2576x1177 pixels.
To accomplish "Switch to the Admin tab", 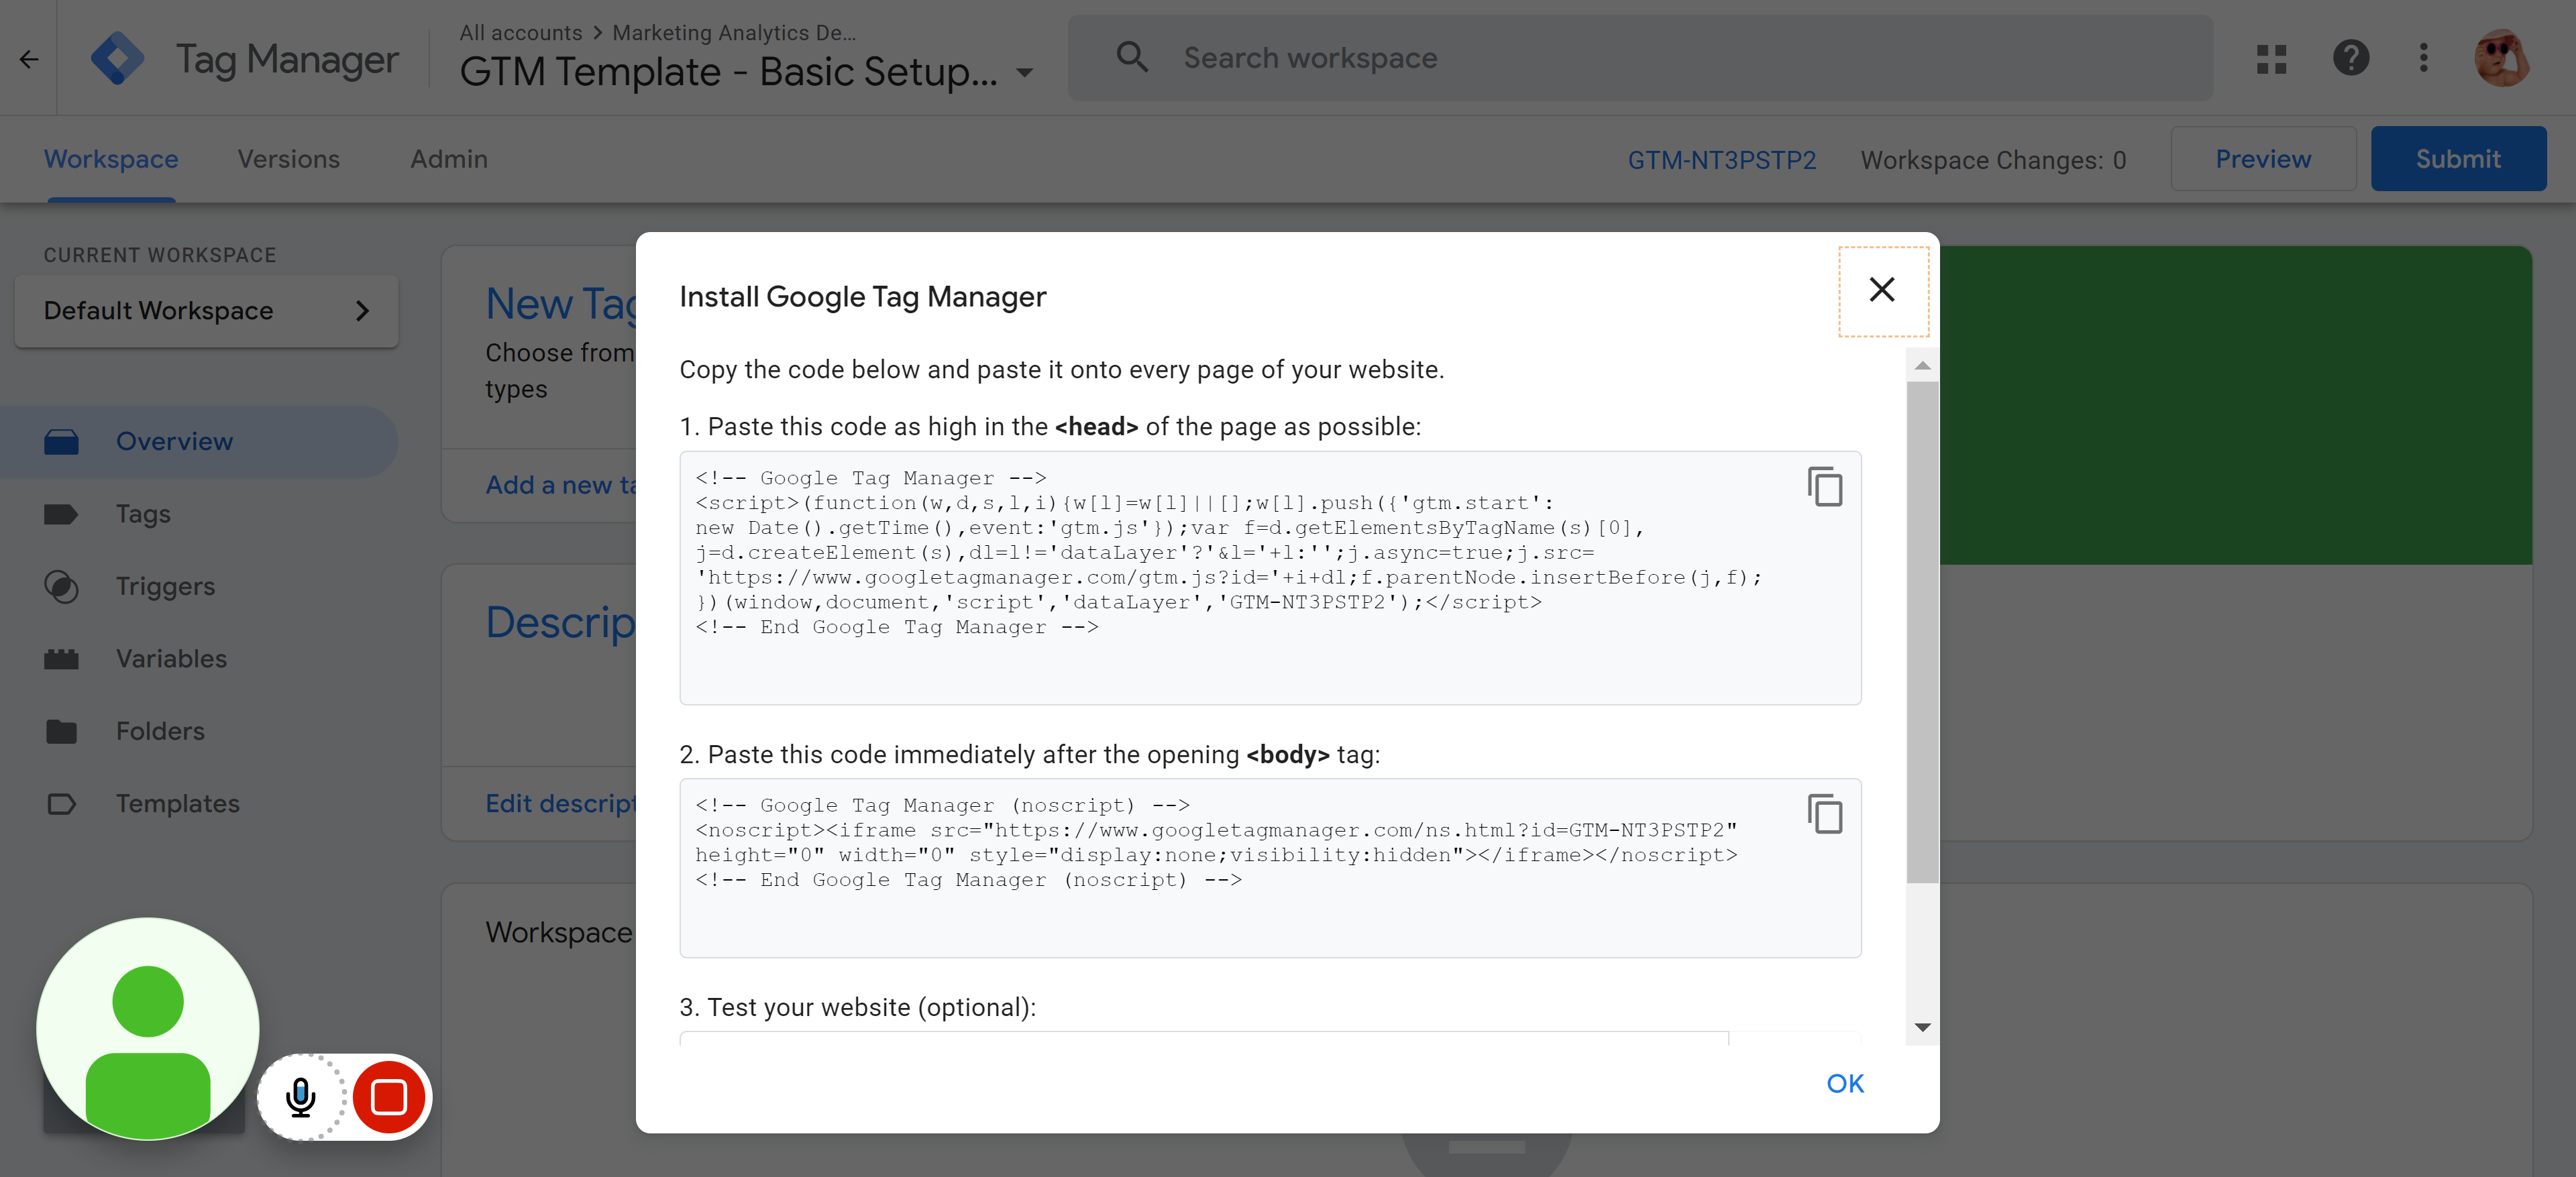I will (449, 159).
